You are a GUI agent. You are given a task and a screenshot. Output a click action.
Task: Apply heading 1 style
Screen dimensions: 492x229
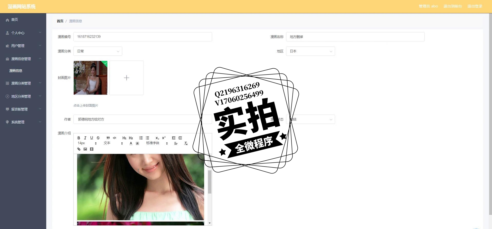coord(124,138)
